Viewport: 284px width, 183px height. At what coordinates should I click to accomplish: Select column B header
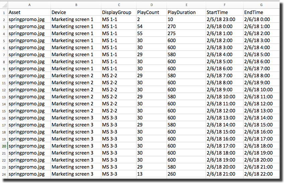tap(76, 5)
